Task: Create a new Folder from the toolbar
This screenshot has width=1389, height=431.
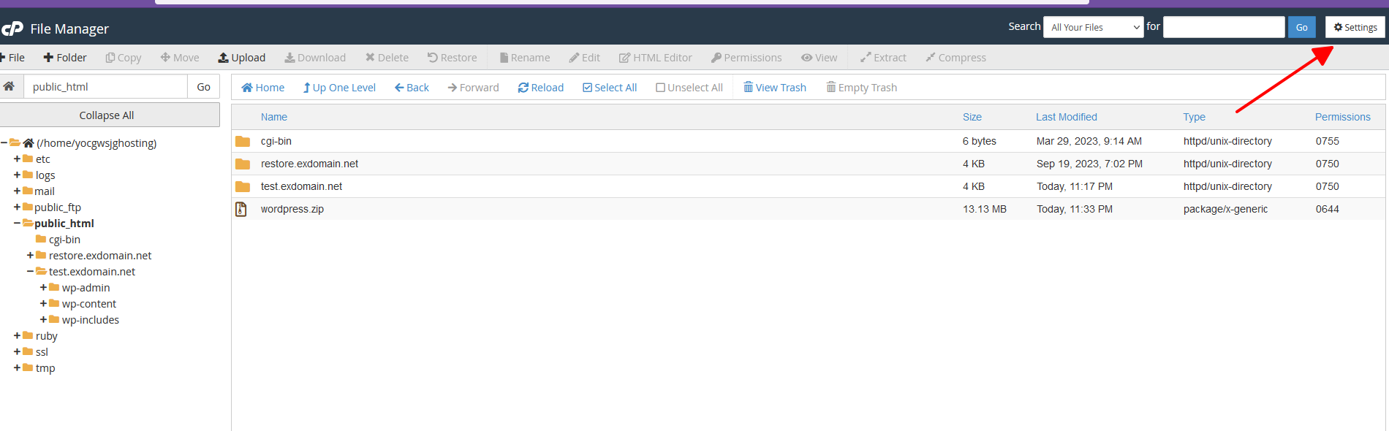Action: [x=64, y=58]
